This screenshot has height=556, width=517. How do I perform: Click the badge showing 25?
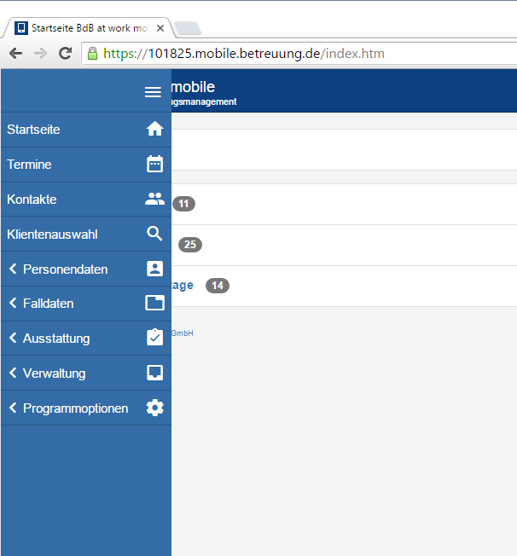[x=190, y=245]
